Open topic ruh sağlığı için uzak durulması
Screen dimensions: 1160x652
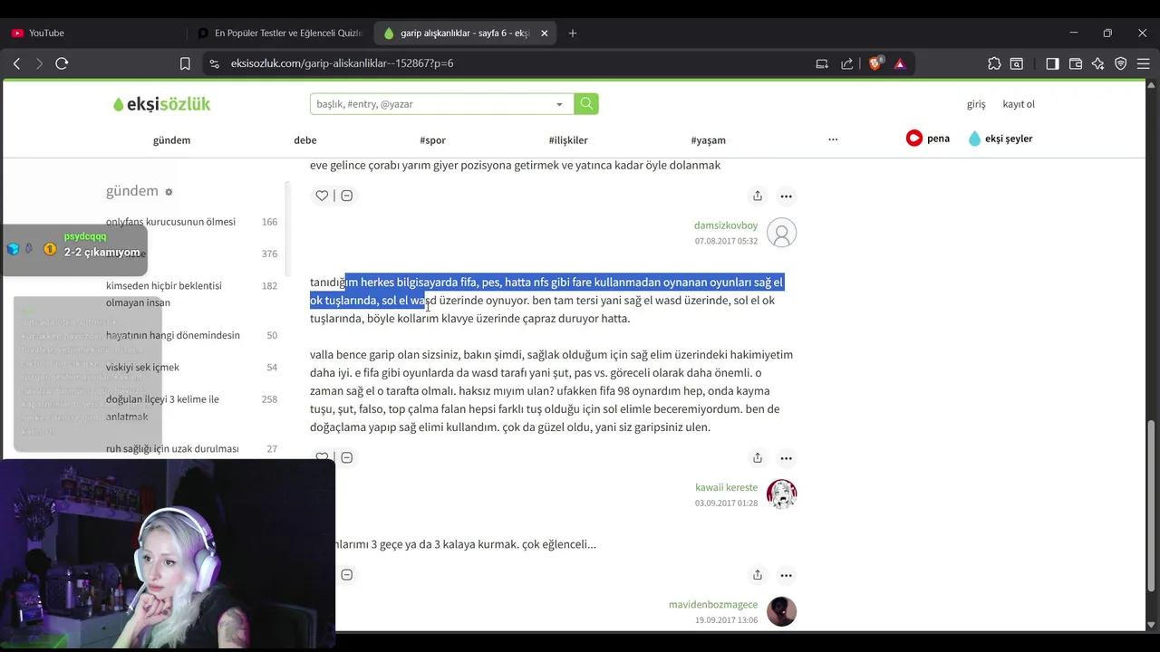pos(172,449)
